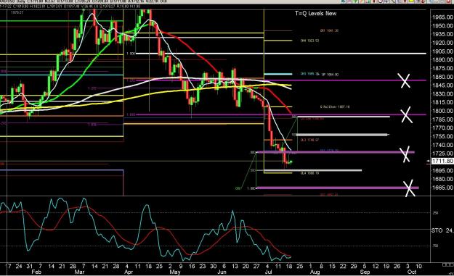454x276 pixels.
Task: Click the Sep month label
Action: pyautogui.click(x=365, y=272)
